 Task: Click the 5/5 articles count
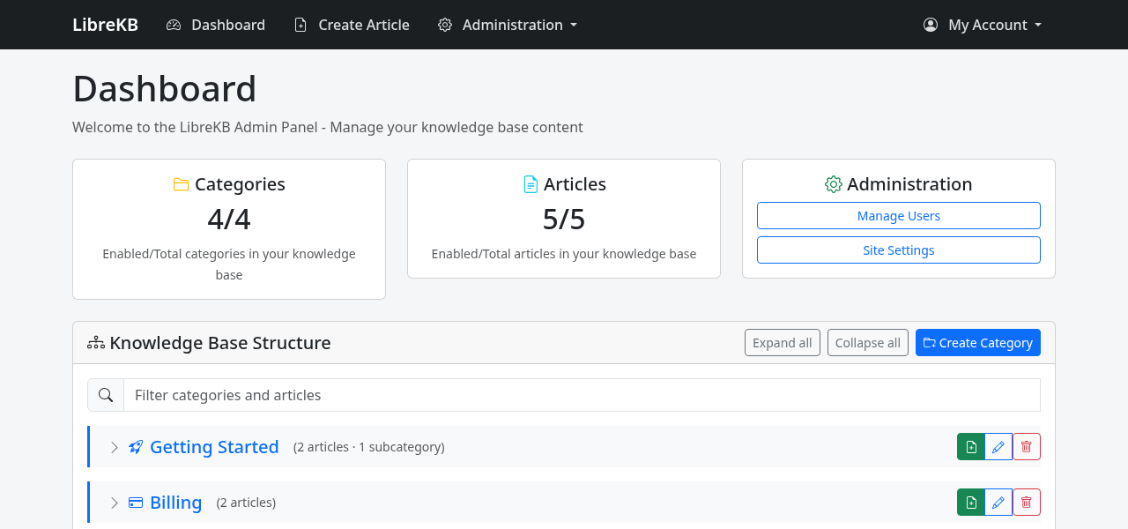click(564, 219)
